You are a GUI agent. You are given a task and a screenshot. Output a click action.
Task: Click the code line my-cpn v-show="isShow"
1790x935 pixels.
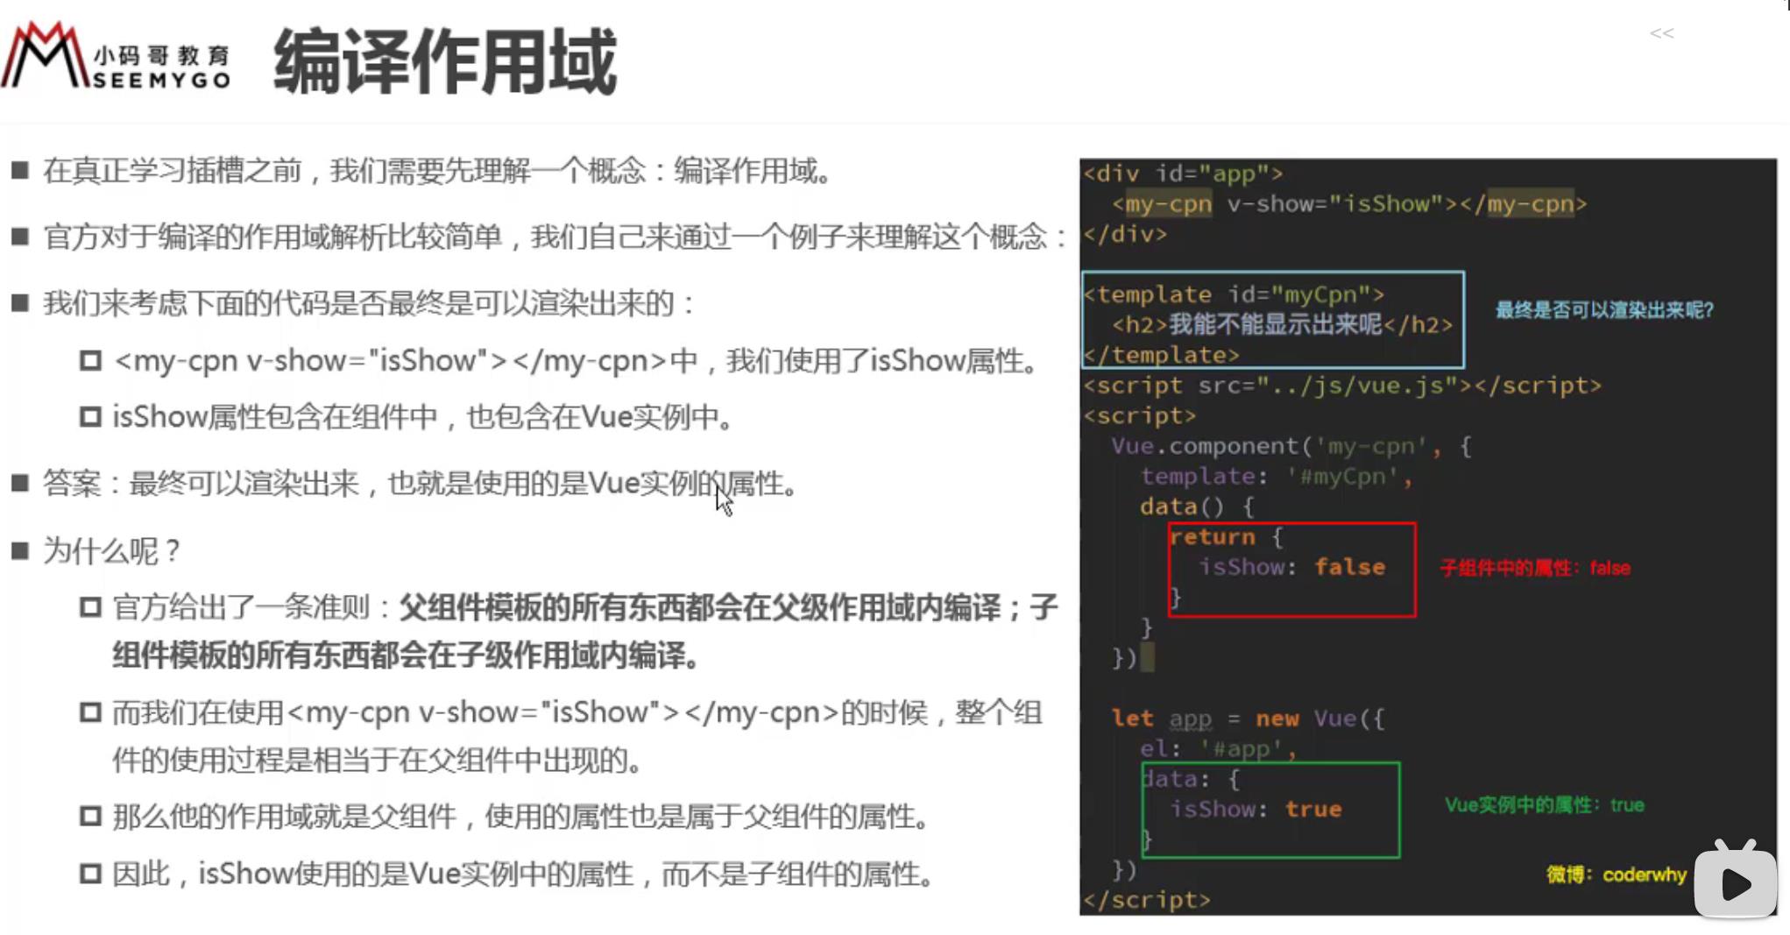pos(1349,204)
